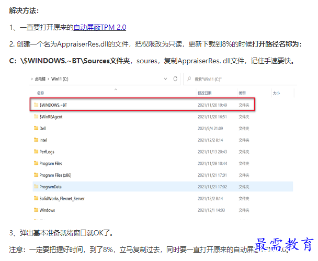Click date 2021/12/1 14:03 of Windows

point(211,210)
